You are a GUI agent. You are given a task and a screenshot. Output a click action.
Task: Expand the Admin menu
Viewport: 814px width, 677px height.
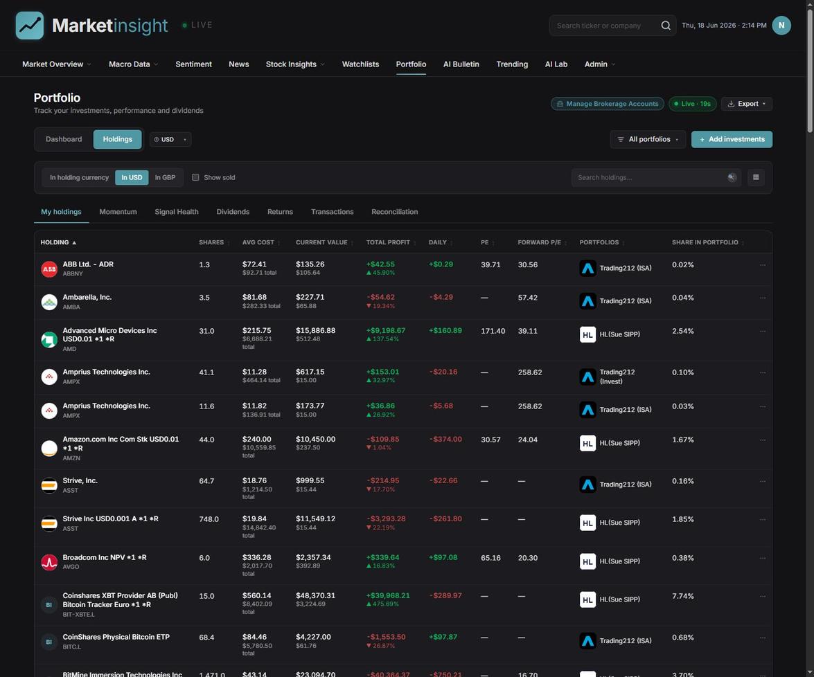coord(600,64)
